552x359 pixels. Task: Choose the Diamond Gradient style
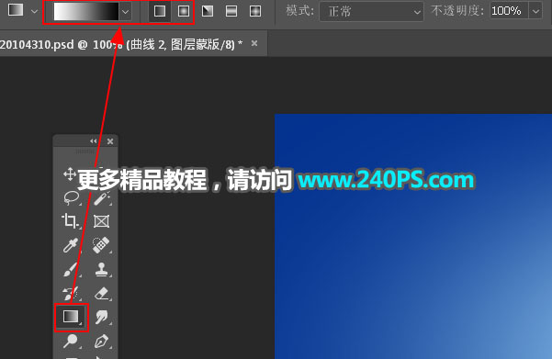point(255,11)
